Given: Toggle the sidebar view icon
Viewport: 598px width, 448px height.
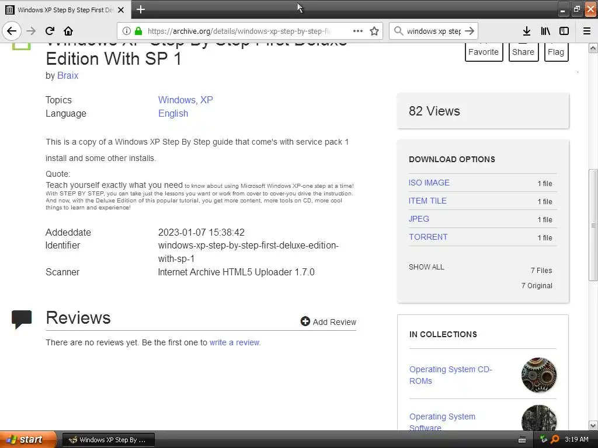Looking at the screenshot, I should 564,31.
